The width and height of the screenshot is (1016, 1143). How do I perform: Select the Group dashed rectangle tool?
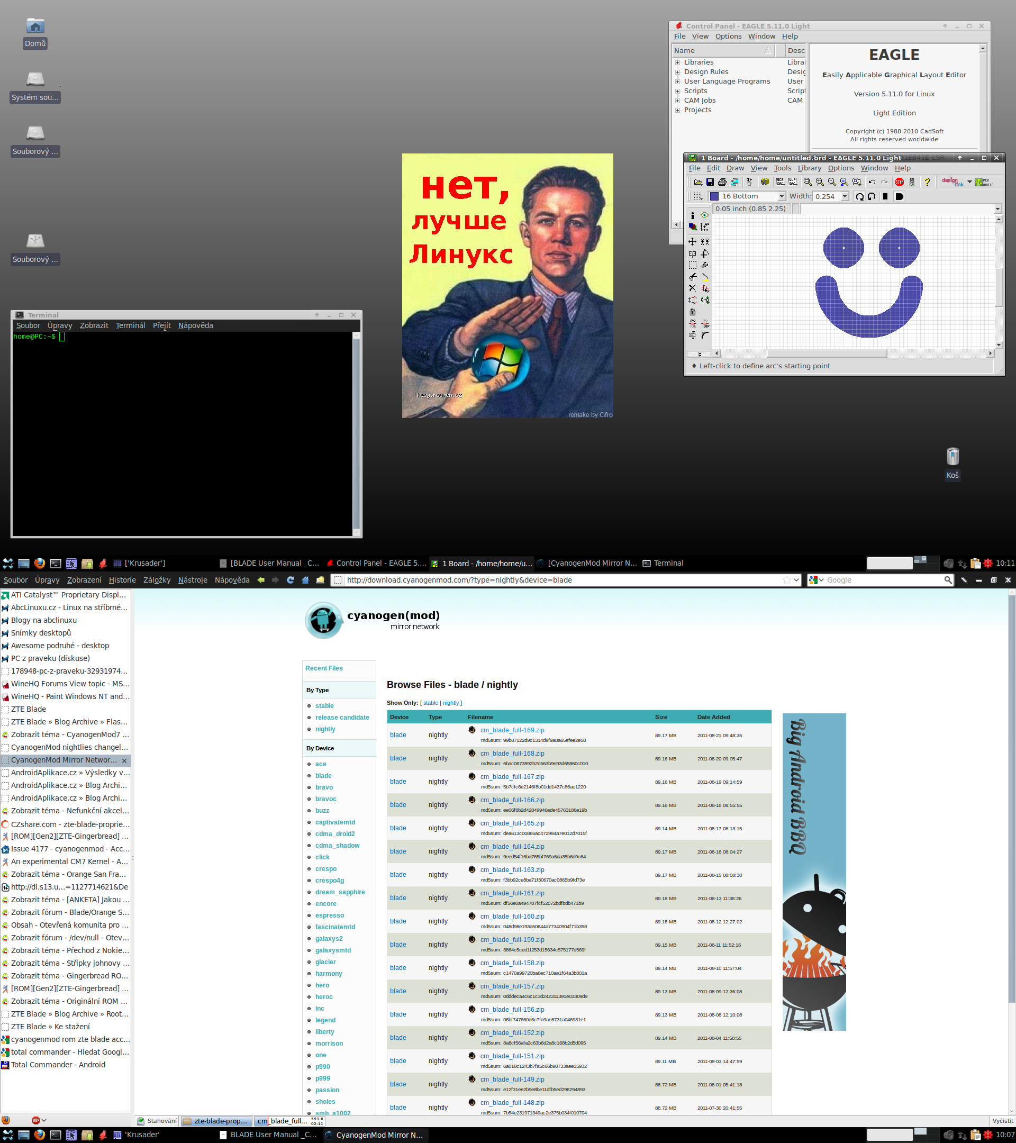(693, 266)
